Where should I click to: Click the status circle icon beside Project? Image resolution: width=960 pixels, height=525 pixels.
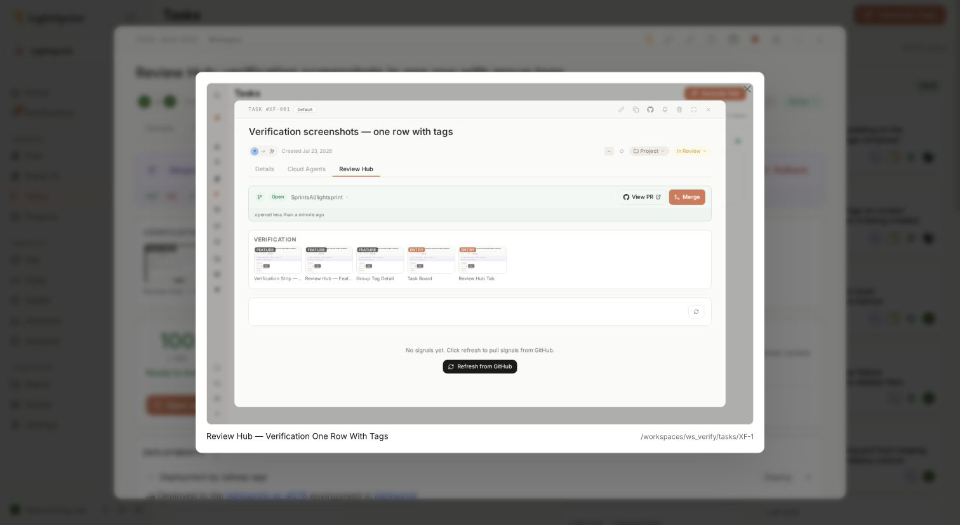(x=622, y=151)
